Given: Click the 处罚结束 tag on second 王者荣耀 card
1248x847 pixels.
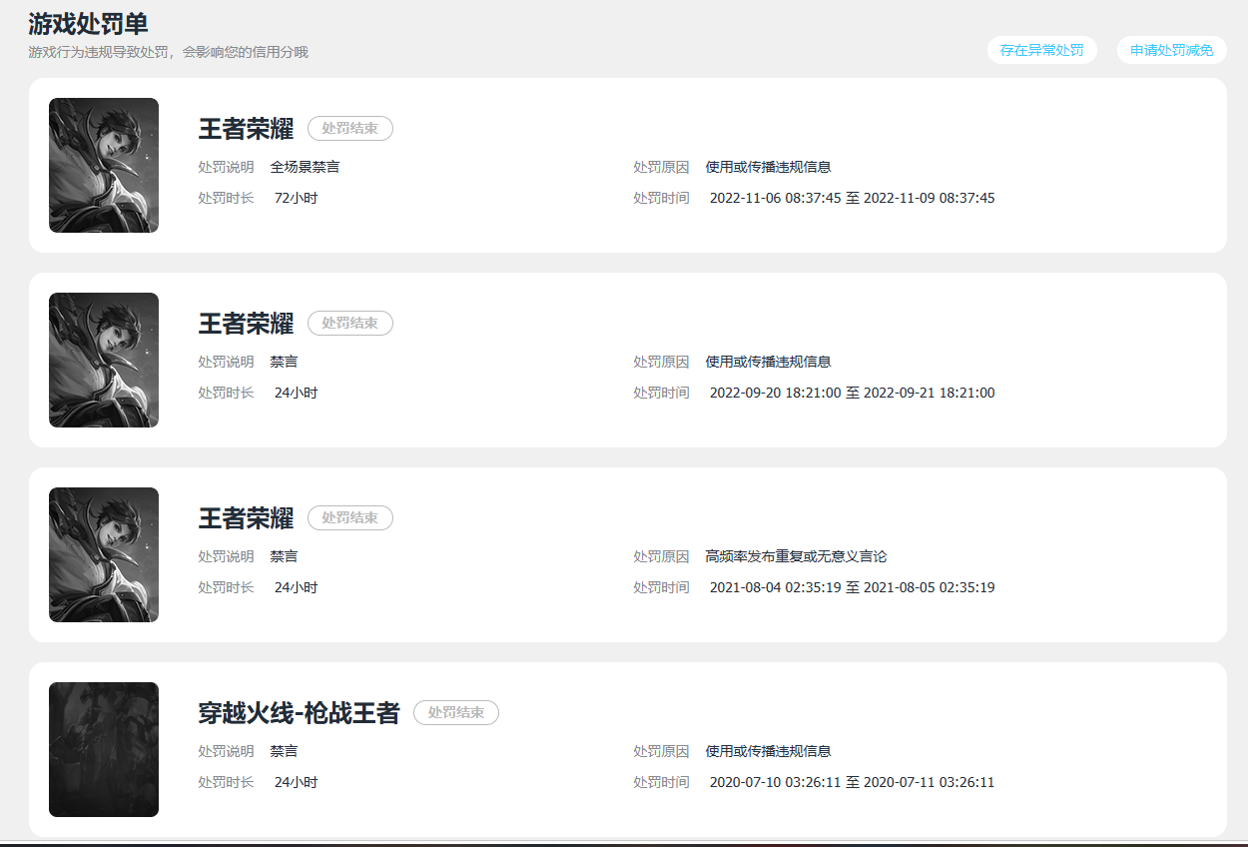Looking at the screenshot, I should coord(349,323).
